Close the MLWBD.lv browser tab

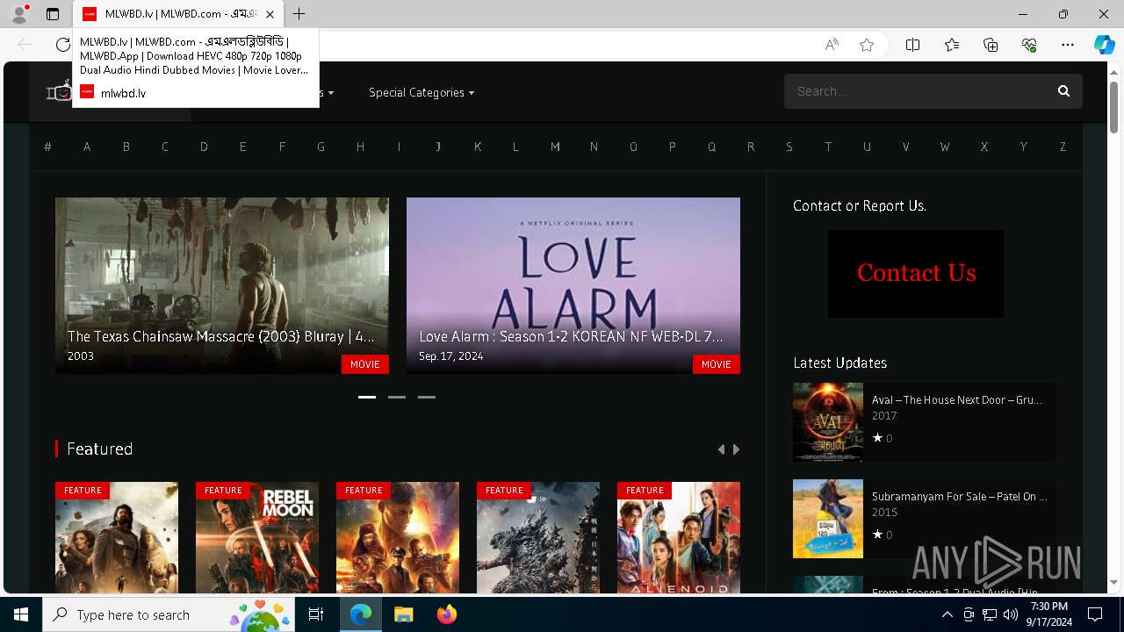click(270, 14)
